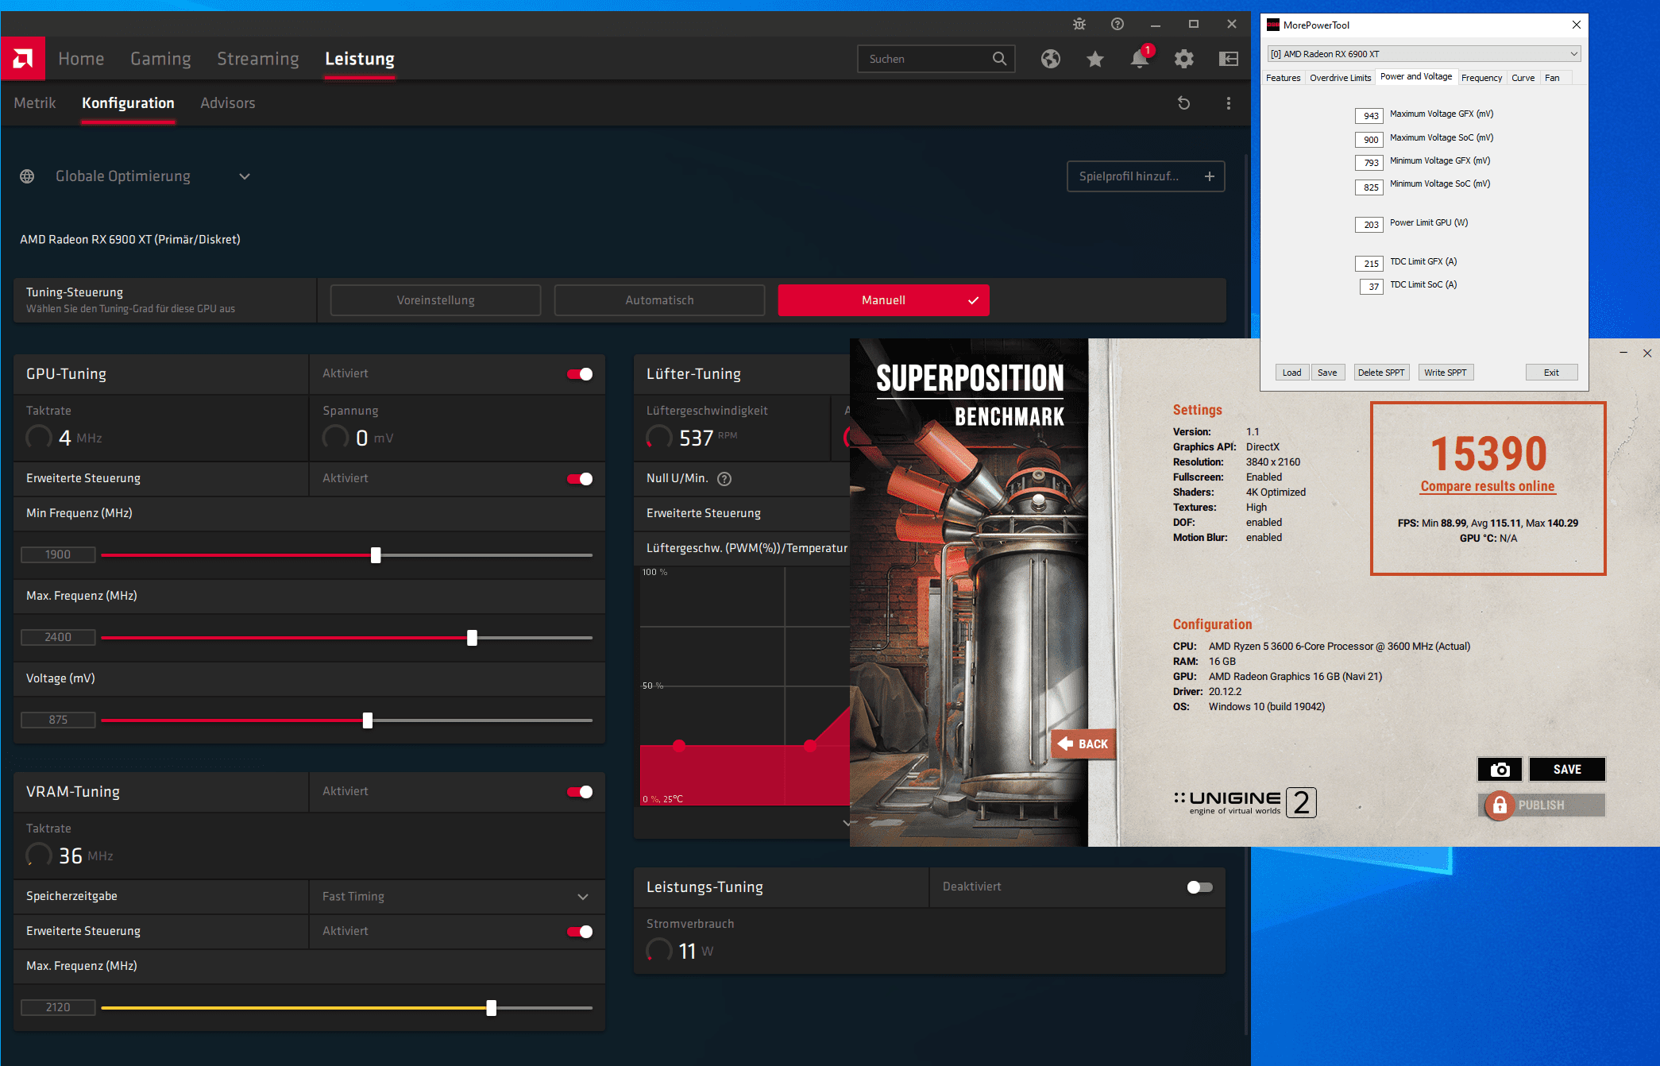Go to the Home tab
This screenshot has width=1660, height=1066.
81,59
